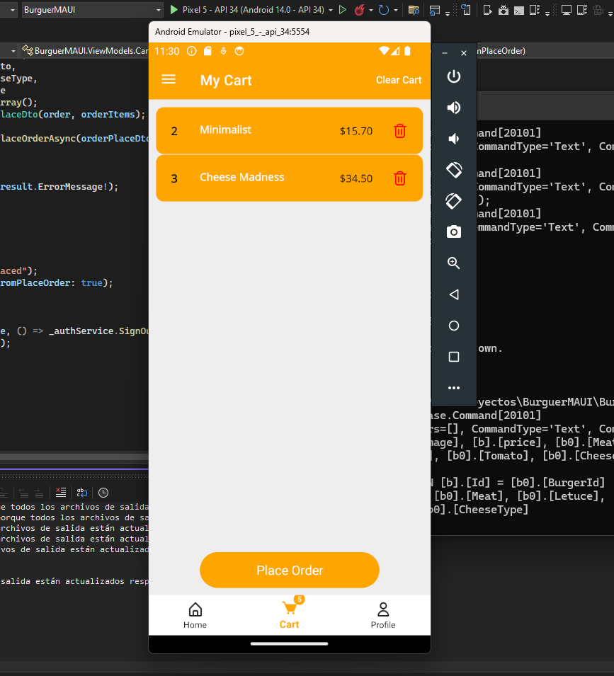The height and width of the screenshot is (676, 614).
Task: Click the Clear All output icon
Action: (61, 492)
